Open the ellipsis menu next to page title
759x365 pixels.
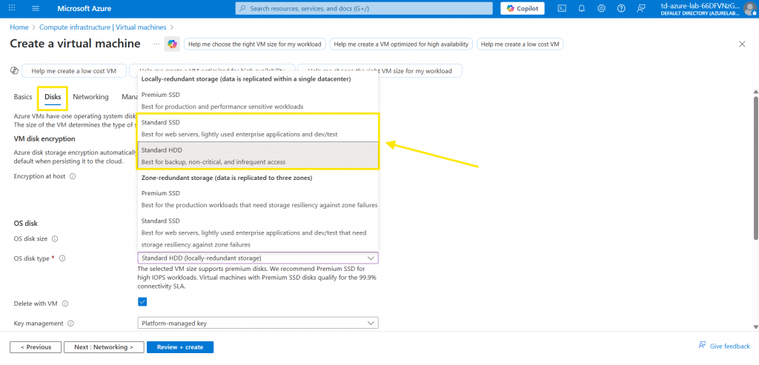pyautogui.click(x=156, y=44)
